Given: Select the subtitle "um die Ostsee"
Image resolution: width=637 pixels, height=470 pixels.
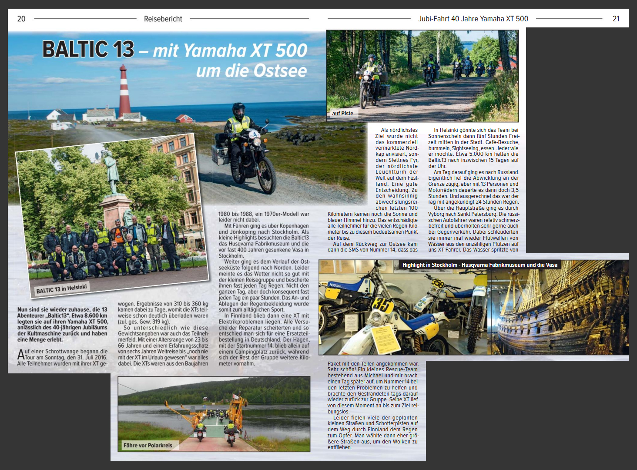Looking at the screenshot, I should [251, 71].
